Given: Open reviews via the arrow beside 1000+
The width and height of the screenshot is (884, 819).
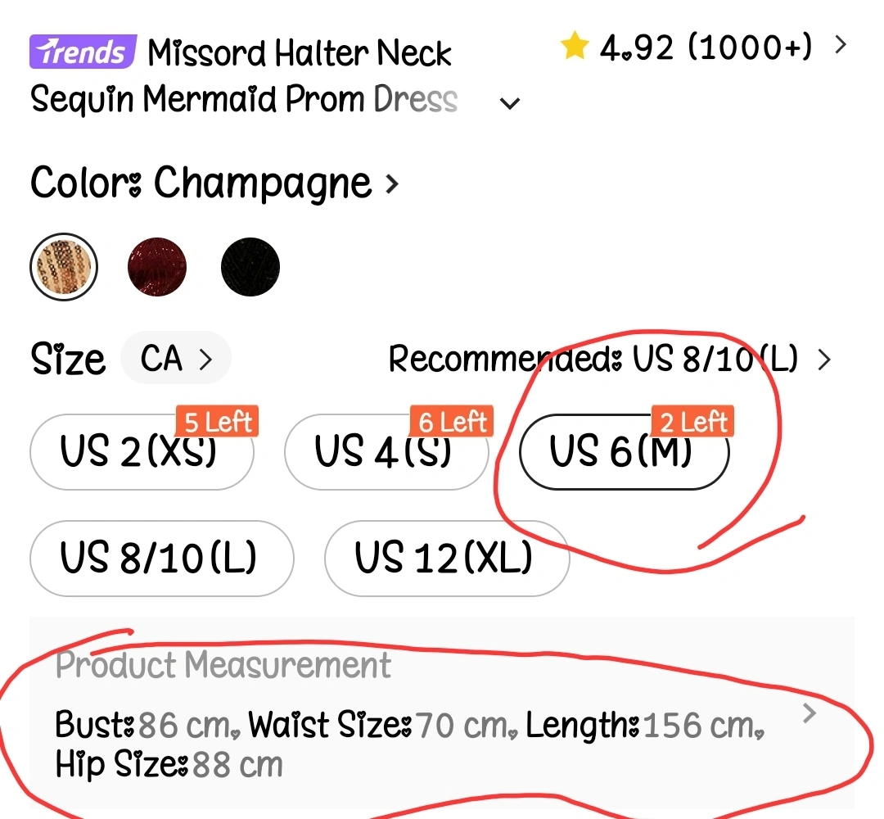Looking at the screenshot, I should point(840,45).
